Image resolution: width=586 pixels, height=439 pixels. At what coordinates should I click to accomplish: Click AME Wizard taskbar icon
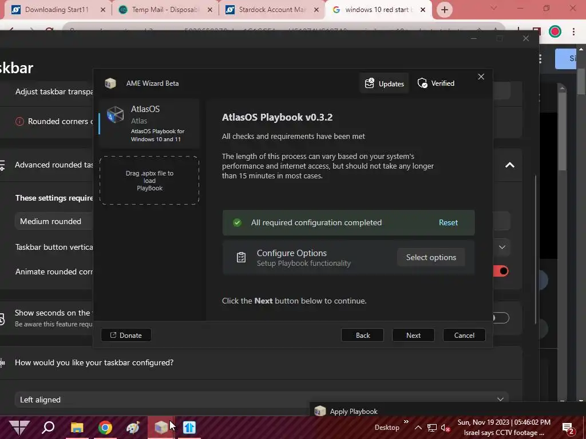pyautogui.click(x=161, y=428)
